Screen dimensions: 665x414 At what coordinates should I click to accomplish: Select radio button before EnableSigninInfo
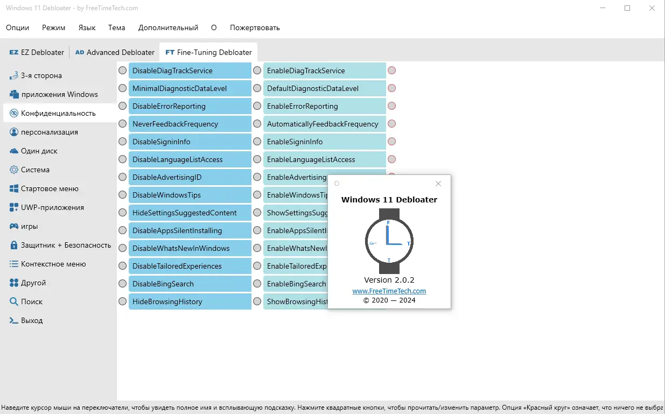(x=257, y=142)
